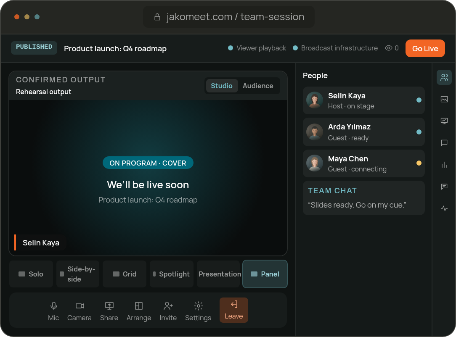Open the Arrange layout tool
456x337 pixels.
pos(139,311)
